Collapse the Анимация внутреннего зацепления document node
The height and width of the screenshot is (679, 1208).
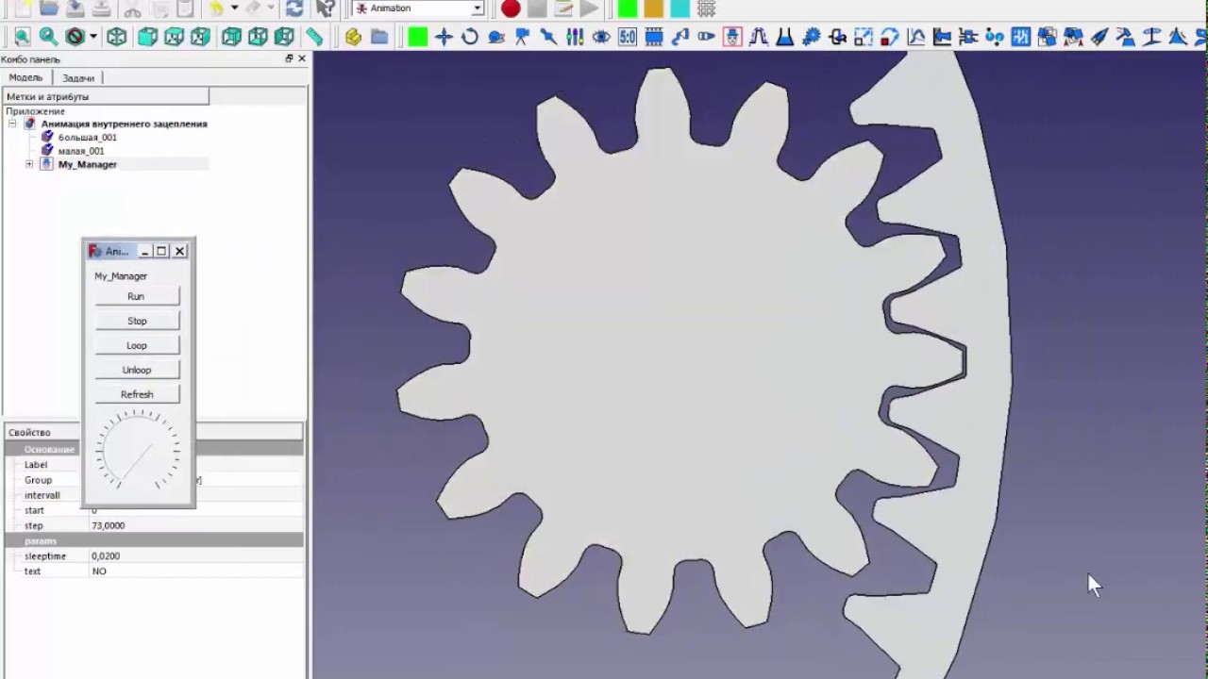(x=12, y=124)
